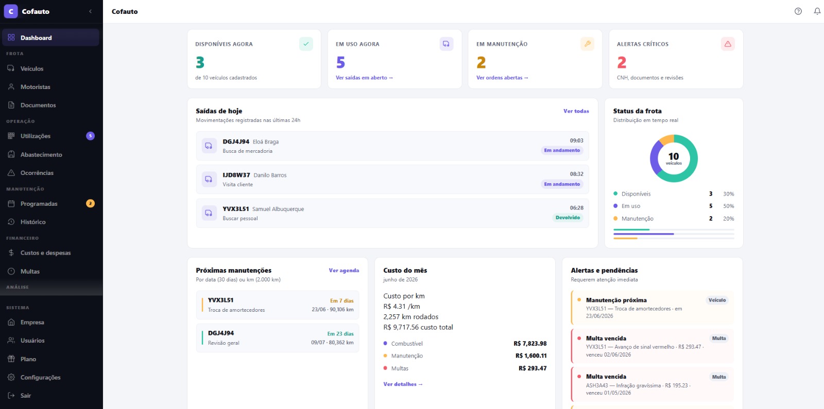Click the checkmark icon in Disponíveis Agora card
This screenshot has width=824, height=409.
click(x=306, y=44)
